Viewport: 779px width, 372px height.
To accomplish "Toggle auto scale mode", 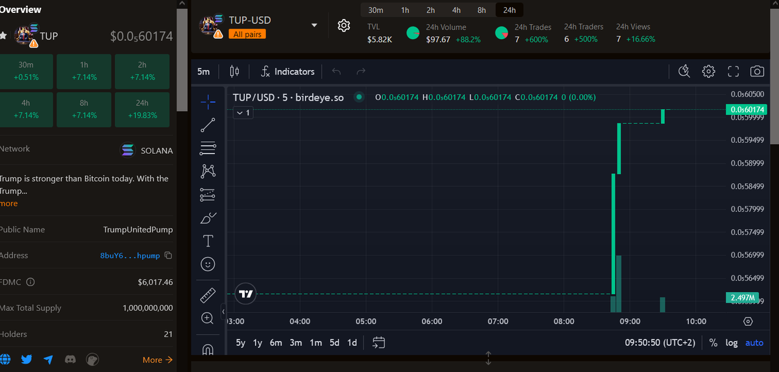I will tap(754, 343).
